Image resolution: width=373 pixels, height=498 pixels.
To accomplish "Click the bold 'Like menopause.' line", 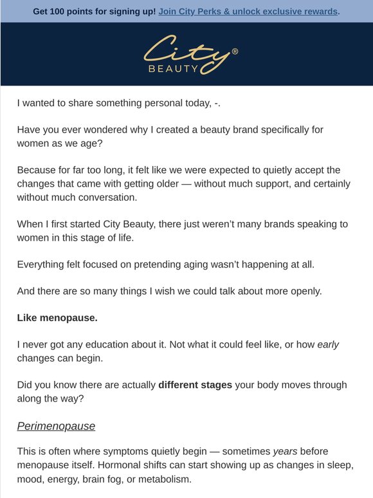I will coord(57,318).
